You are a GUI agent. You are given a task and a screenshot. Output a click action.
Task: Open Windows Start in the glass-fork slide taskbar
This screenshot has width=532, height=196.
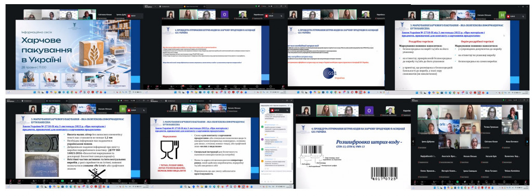pos(181,187)
